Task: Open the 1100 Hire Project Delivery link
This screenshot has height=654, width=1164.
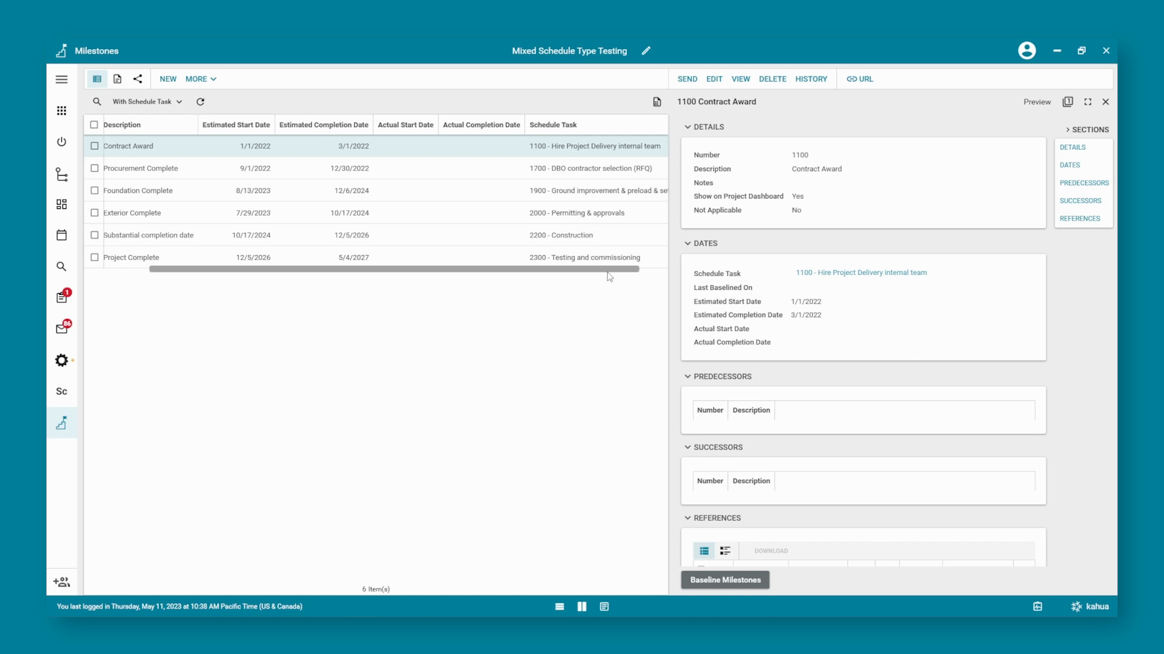Action: pos(861,273)
